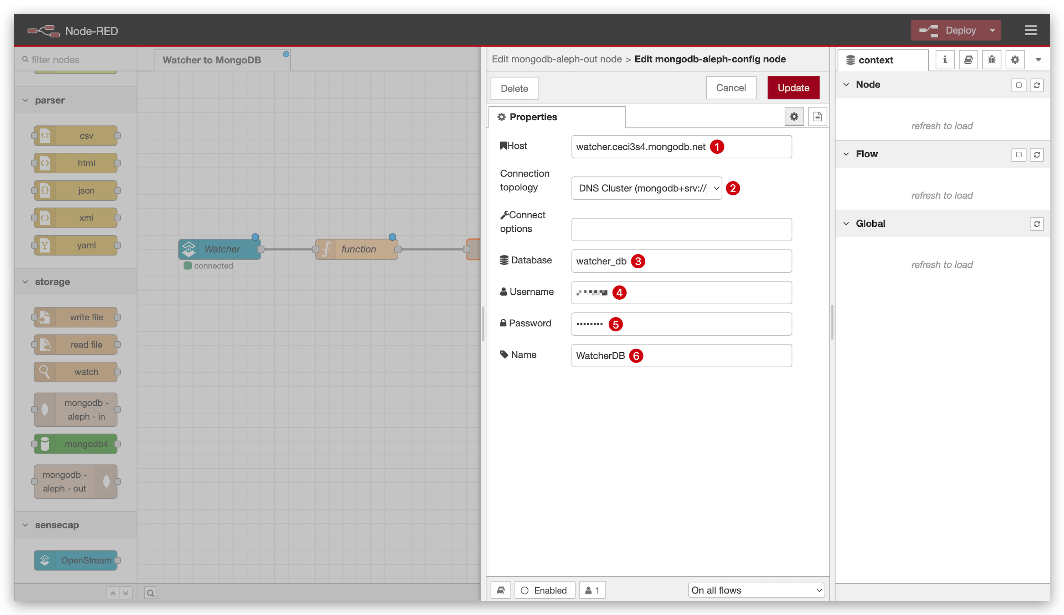Click Edit mongodb-aleph-out node breadcrumb
Screen dimensions: 1064x615
(x=557, y=59)
